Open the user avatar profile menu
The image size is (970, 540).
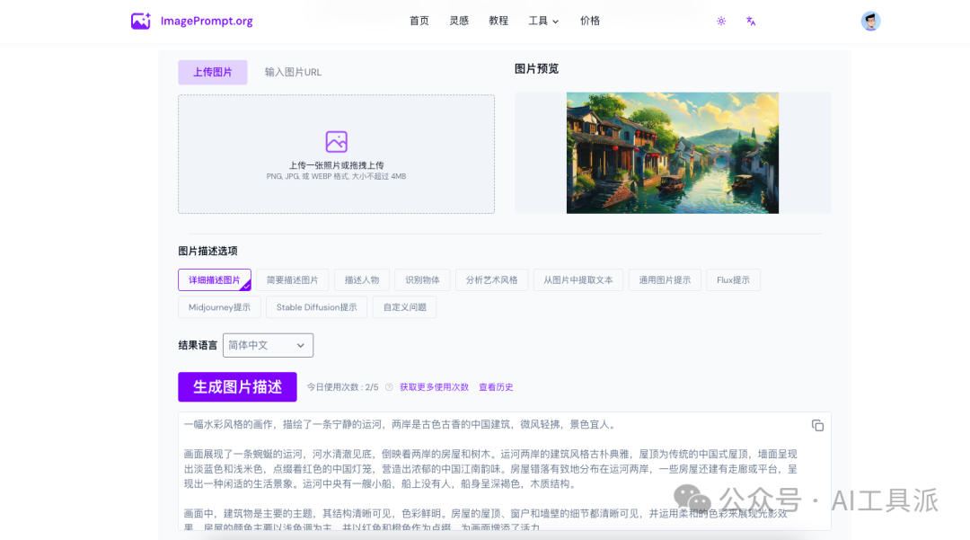[x=870, y=21]
